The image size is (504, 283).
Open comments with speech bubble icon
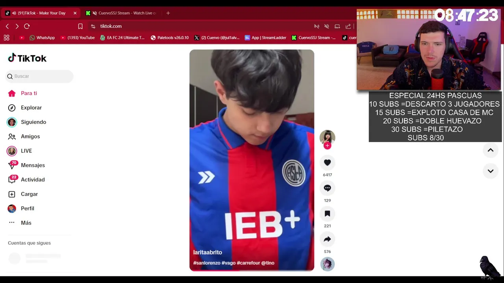click(x=327, y=188)
